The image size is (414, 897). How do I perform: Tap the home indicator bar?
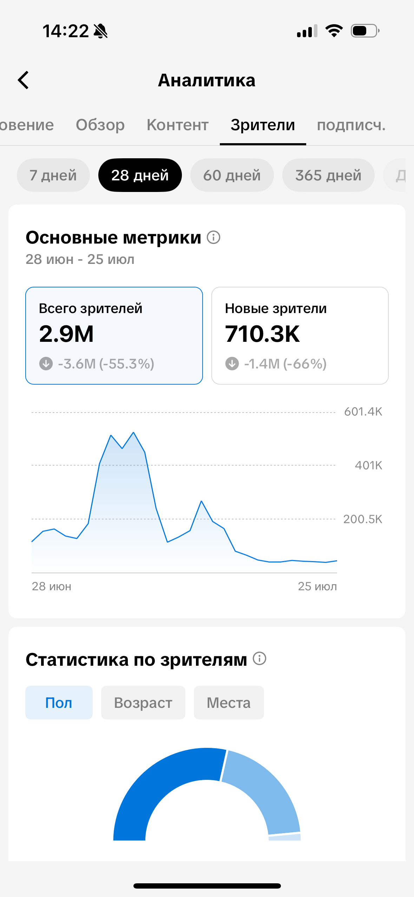pyautogui.click(x=207, y=886)
